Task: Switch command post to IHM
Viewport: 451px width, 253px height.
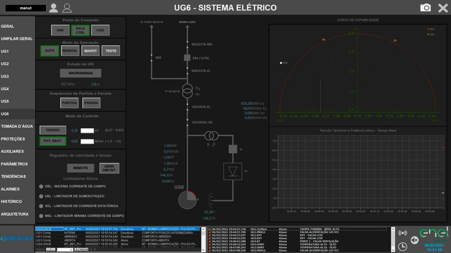Action: (x=60, y=30)
